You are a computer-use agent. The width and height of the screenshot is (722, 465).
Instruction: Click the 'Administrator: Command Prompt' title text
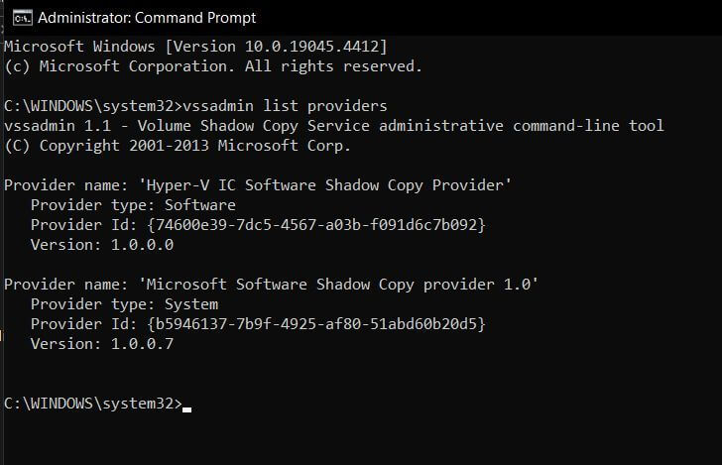147,18
